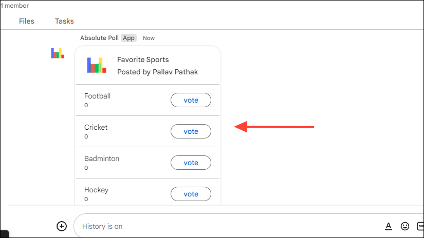Switch to the Files tab
424x238 pixels.
point(27,21)
